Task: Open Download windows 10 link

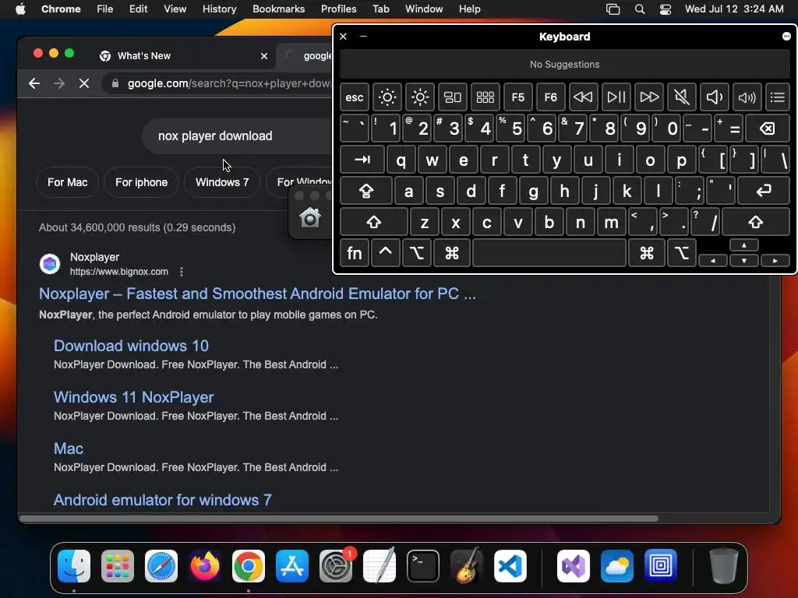Action: click(131, 346)
